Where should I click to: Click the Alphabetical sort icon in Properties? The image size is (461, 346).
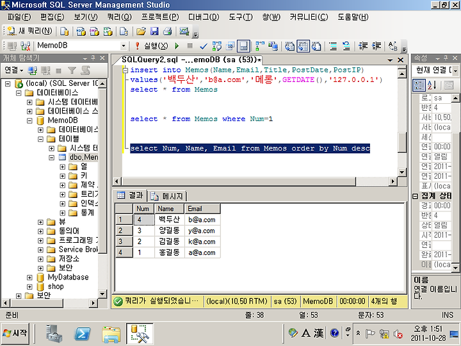[x=432, y=85]
